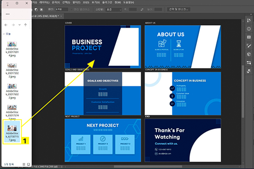
Task: Select file AdobeStock_650175745.jpeg in explorer
Action: [12, 112]
